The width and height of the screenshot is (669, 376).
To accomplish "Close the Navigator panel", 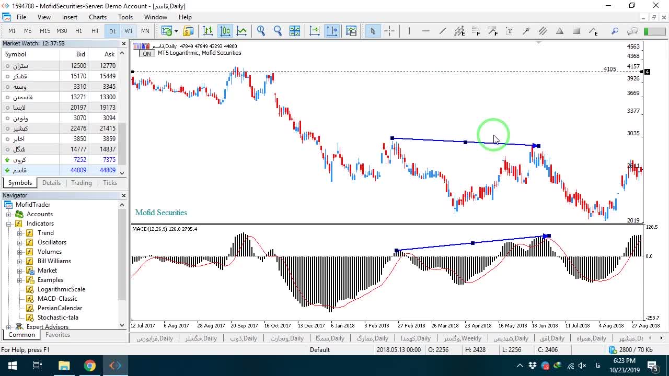I will (124, 195).
